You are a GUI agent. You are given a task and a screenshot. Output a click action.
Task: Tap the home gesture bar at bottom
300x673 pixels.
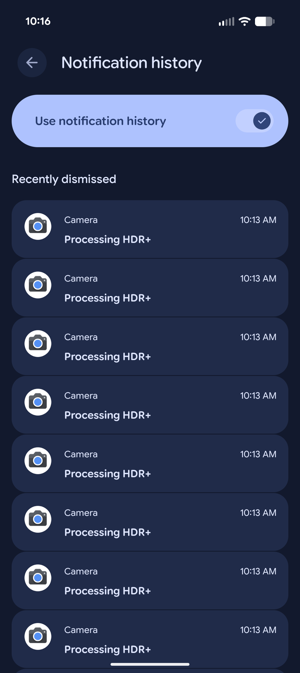point(150,664)
